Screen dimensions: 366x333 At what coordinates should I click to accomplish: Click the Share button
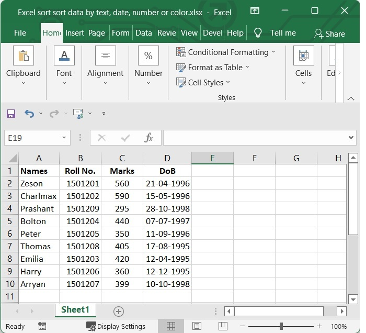pyautogui.click(x=329, y=34)
